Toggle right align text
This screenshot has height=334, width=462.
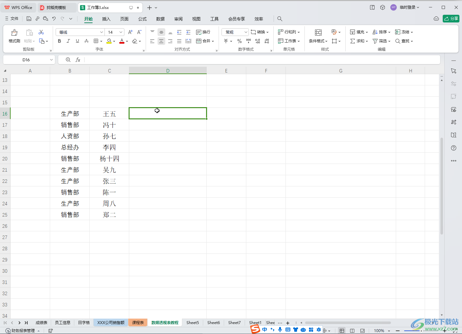click(x=170, y=41)
